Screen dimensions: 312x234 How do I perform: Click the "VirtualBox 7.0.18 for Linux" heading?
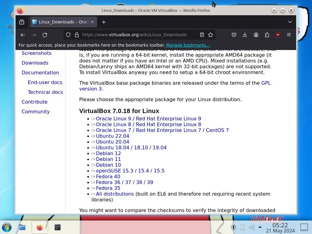[x=119, y=111]
